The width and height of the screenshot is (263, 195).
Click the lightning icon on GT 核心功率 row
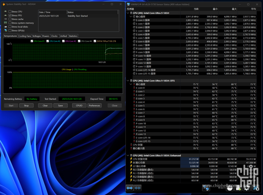(131, 166)
